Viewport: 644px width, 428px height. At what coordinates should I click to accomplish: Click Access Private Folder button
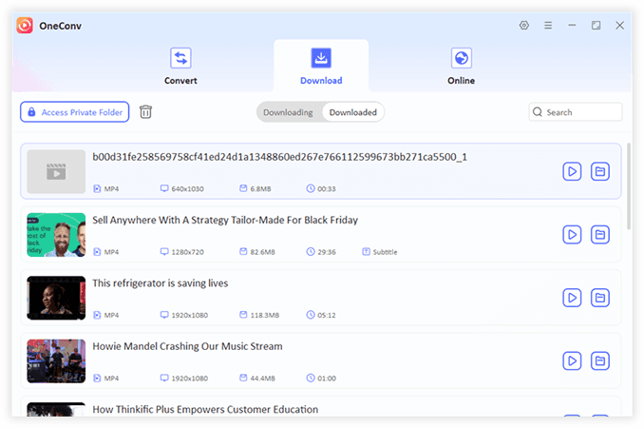(x=75, y=112)
